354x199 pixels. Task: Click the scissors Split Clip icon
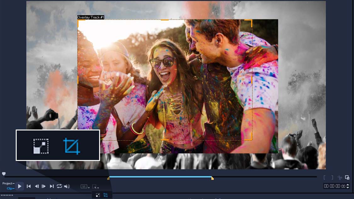(340, 178)
